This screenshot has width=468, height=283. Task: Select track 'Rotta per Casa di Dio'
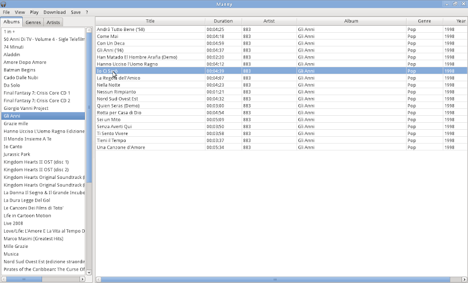pyautogui.click(x=119, y=113)
